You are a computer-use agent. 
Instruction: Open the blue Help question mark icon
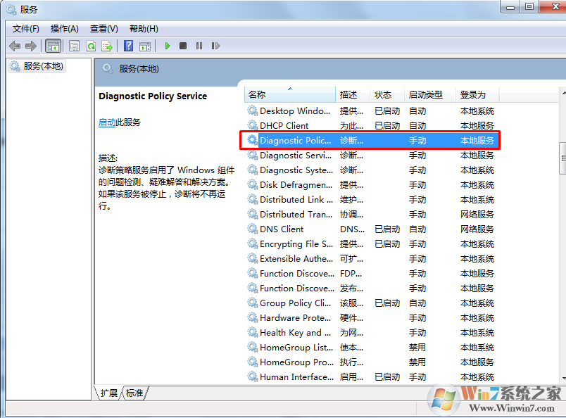pos(128,46)
